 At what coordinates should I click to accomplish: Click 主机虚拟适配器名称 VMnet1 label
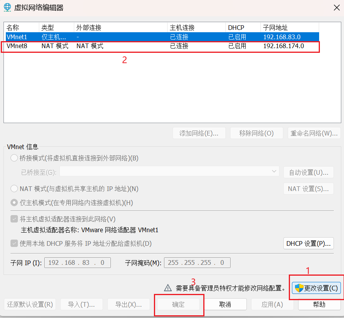pyautogui.click(x=89, y=230)
